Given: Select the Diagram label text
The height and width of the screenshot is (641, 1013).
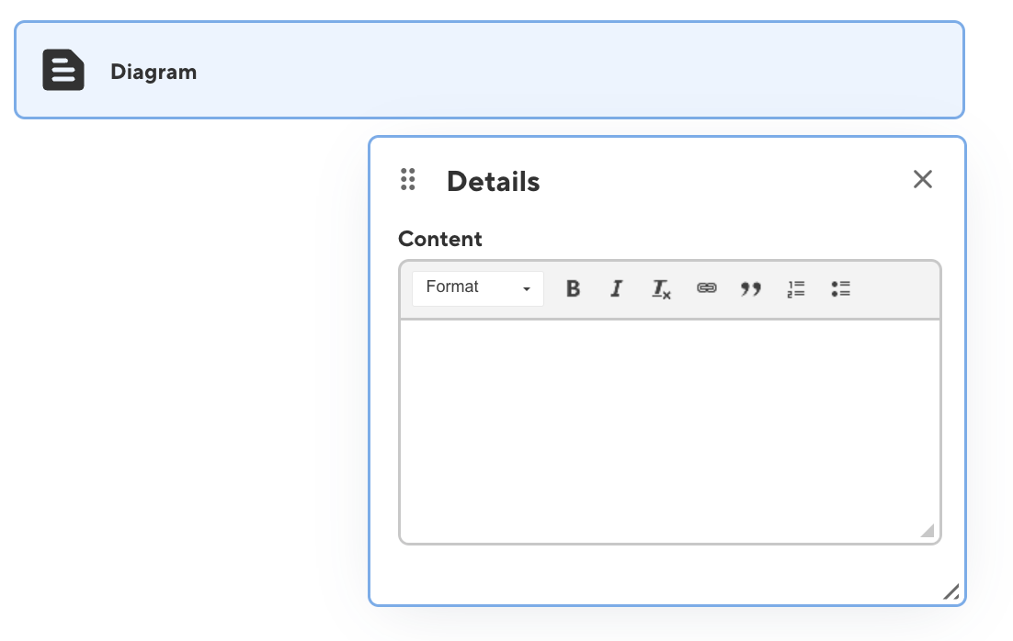Looking at the screenshot, I should 154,72.
